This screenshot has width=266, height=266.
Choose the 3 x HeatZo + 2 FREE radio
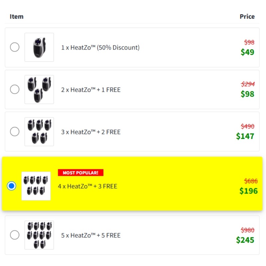click(x=15, y=131)
